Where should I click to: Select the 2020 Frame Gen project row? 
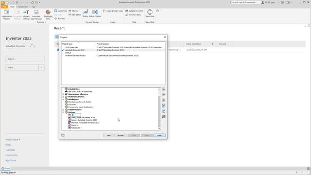[113, 48]
